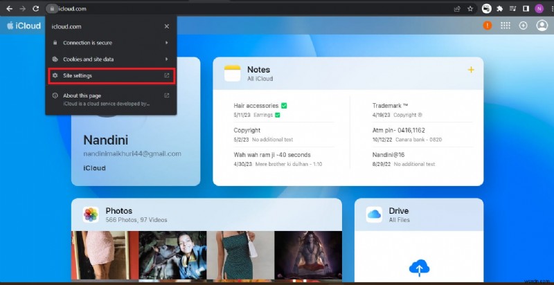Open the Nandini@16 note

(x=422, y=159)
